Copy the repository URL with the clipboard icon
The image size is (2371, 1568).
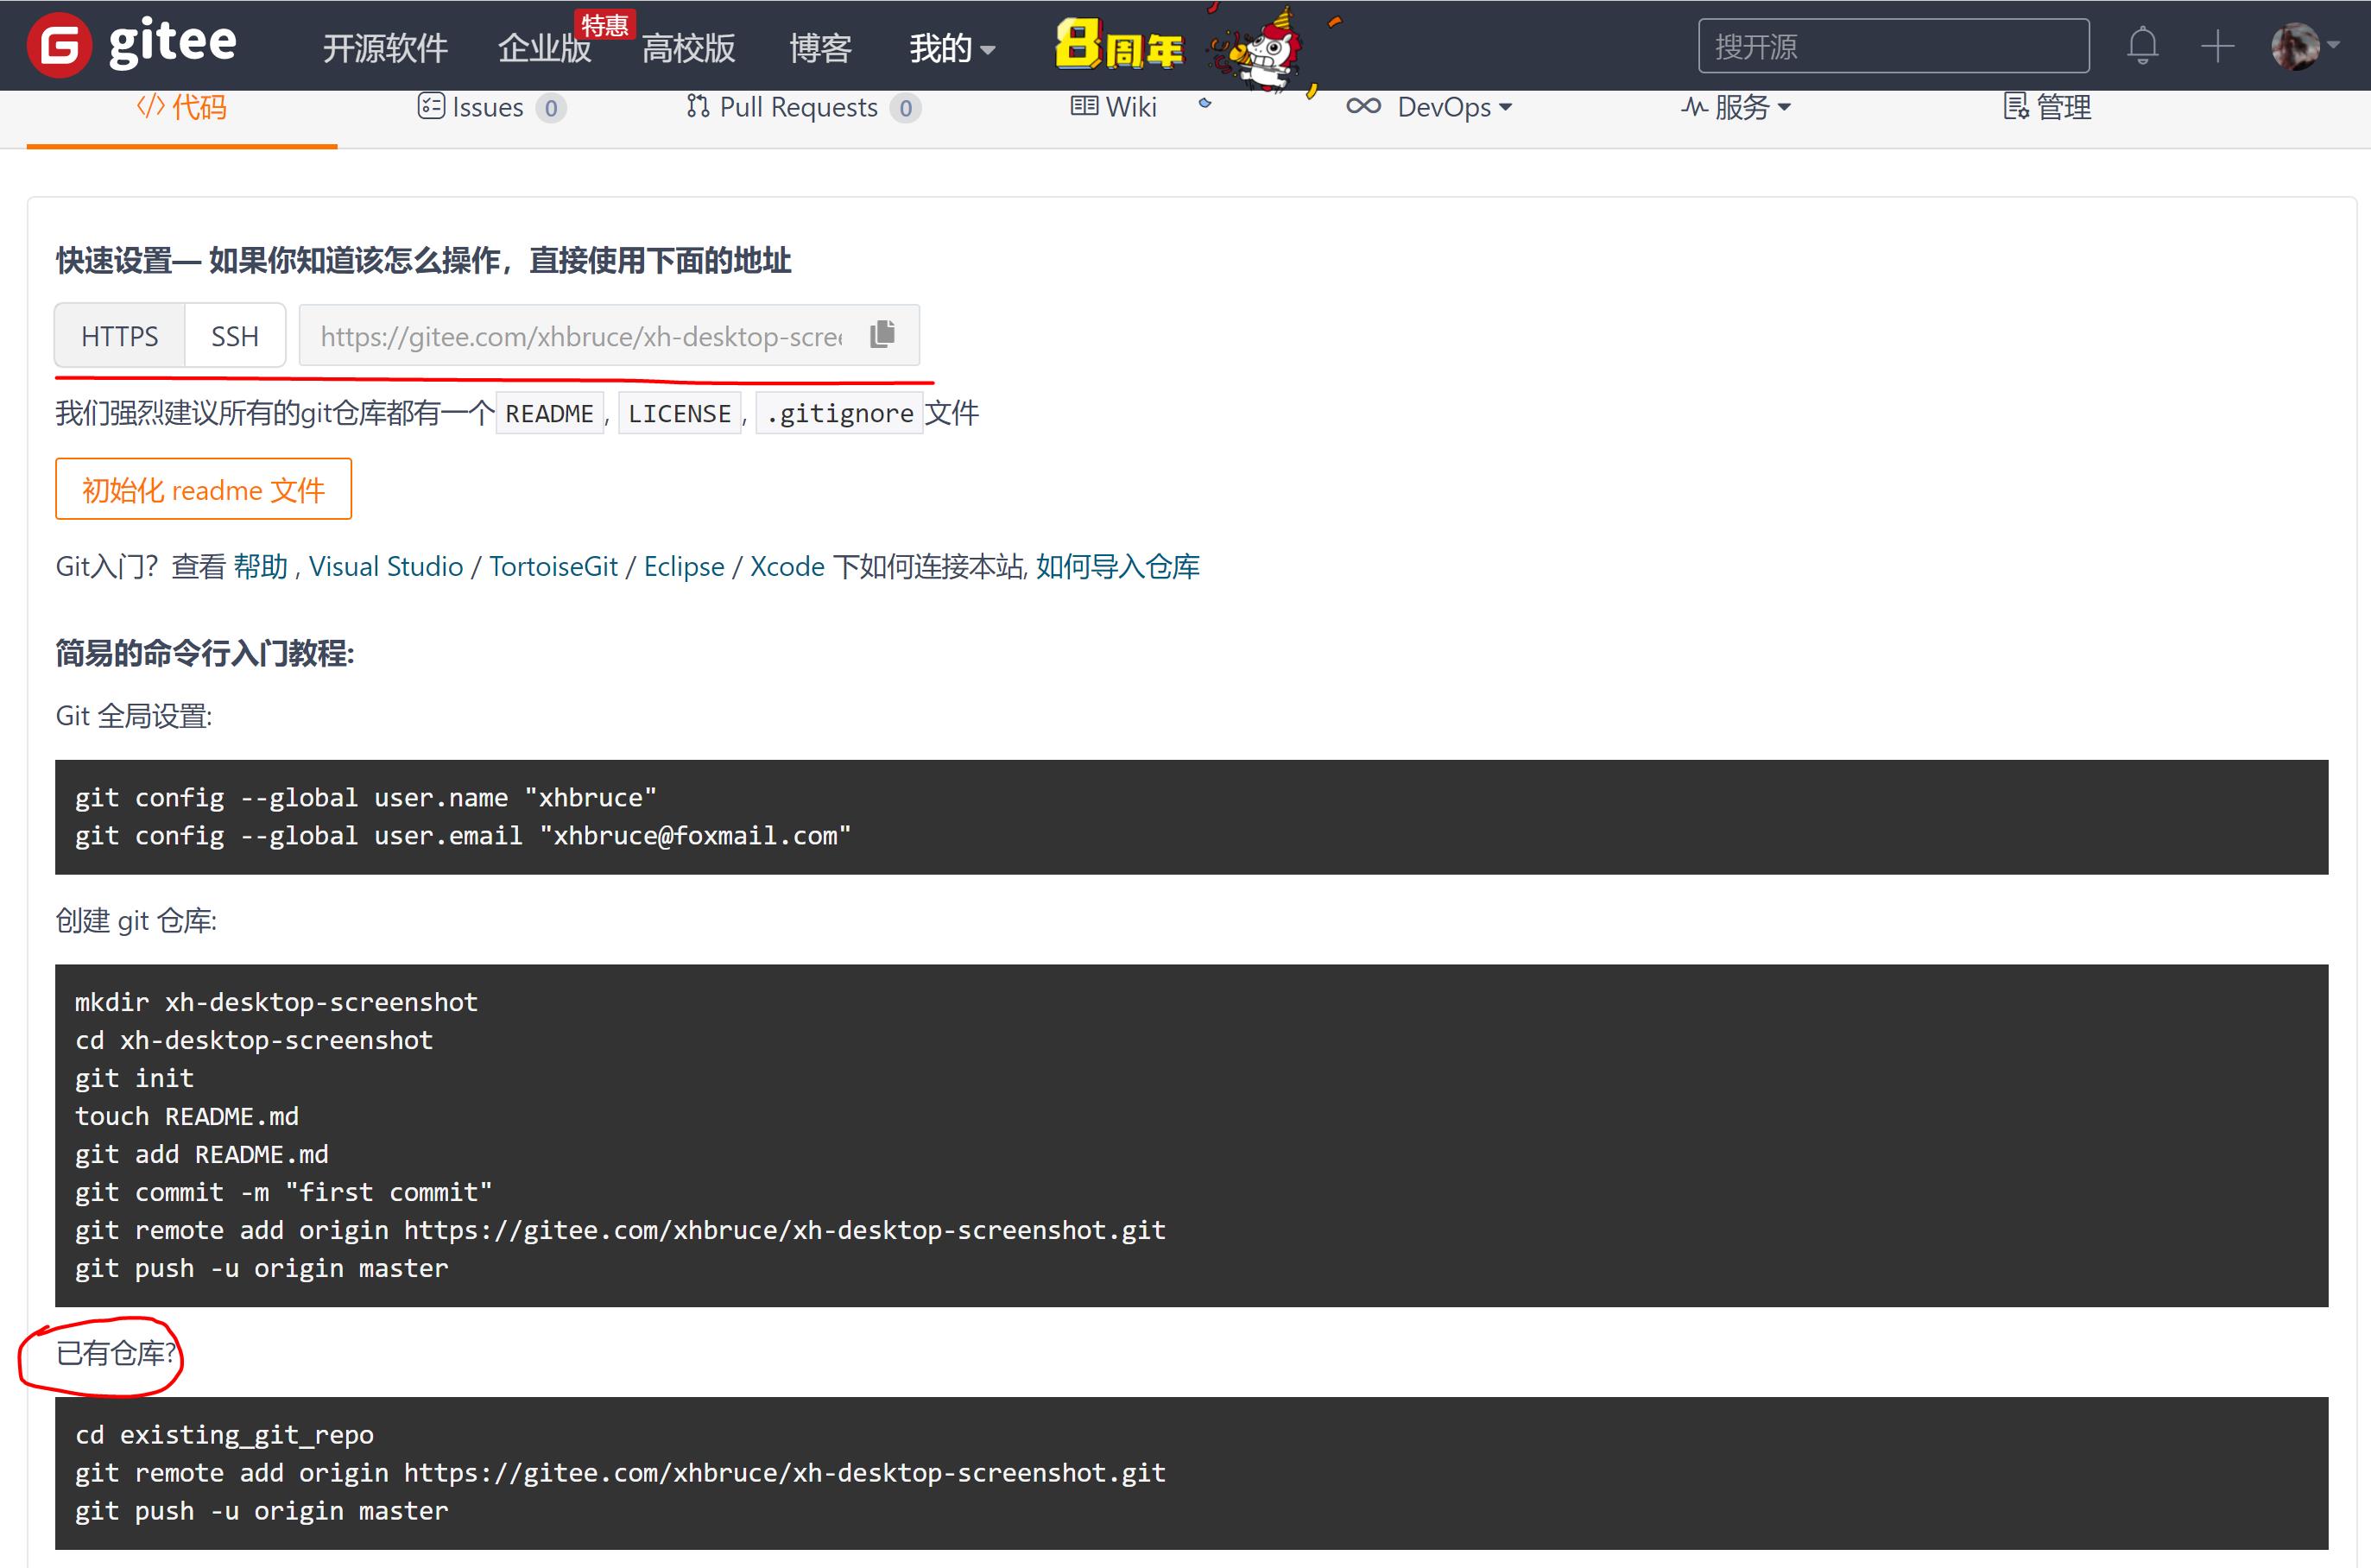click(882, 334)
